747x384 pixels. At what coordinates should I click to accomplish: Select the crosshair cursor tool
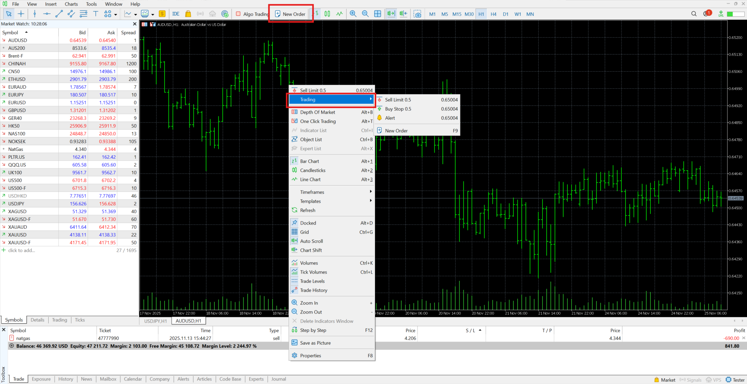click(21, 14)
